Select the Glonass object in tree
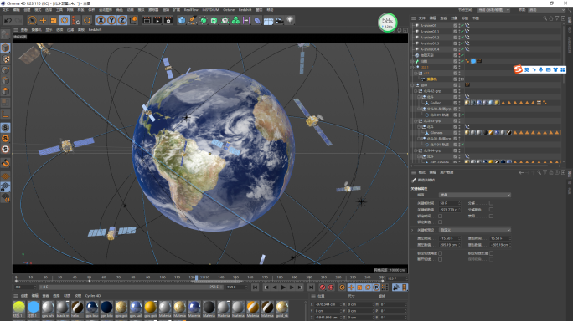Screen dimensions: 573x321 [436, 133]
